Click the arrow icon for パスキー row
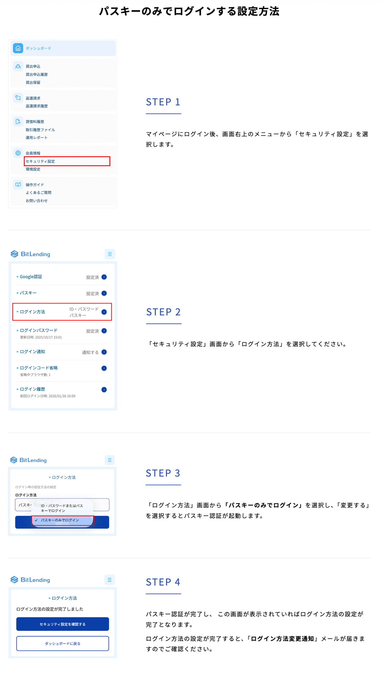This screenshot has width=381, height=677. click(104, 293)
